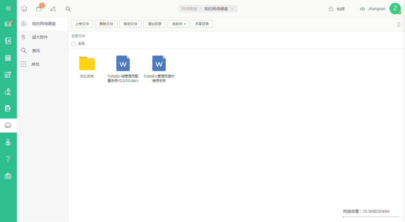This screenshot has width=405, height=222.
Task: Click the 共享目录 button
Action: click(202, 24)
